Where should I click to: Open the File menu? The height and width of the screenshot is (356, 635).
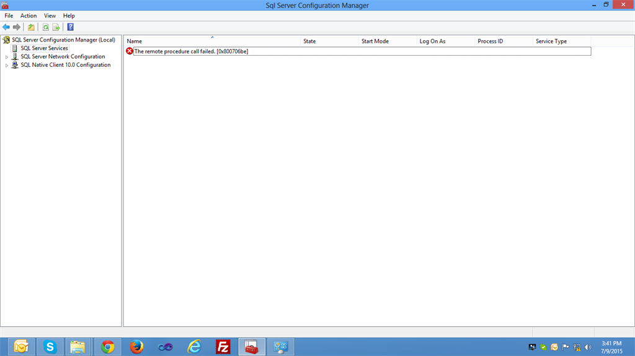(x=9, y=15)
